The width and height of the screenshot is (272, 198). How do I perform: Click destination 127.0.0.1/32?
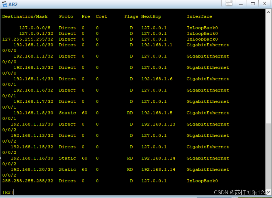click(x=36, y=33)
